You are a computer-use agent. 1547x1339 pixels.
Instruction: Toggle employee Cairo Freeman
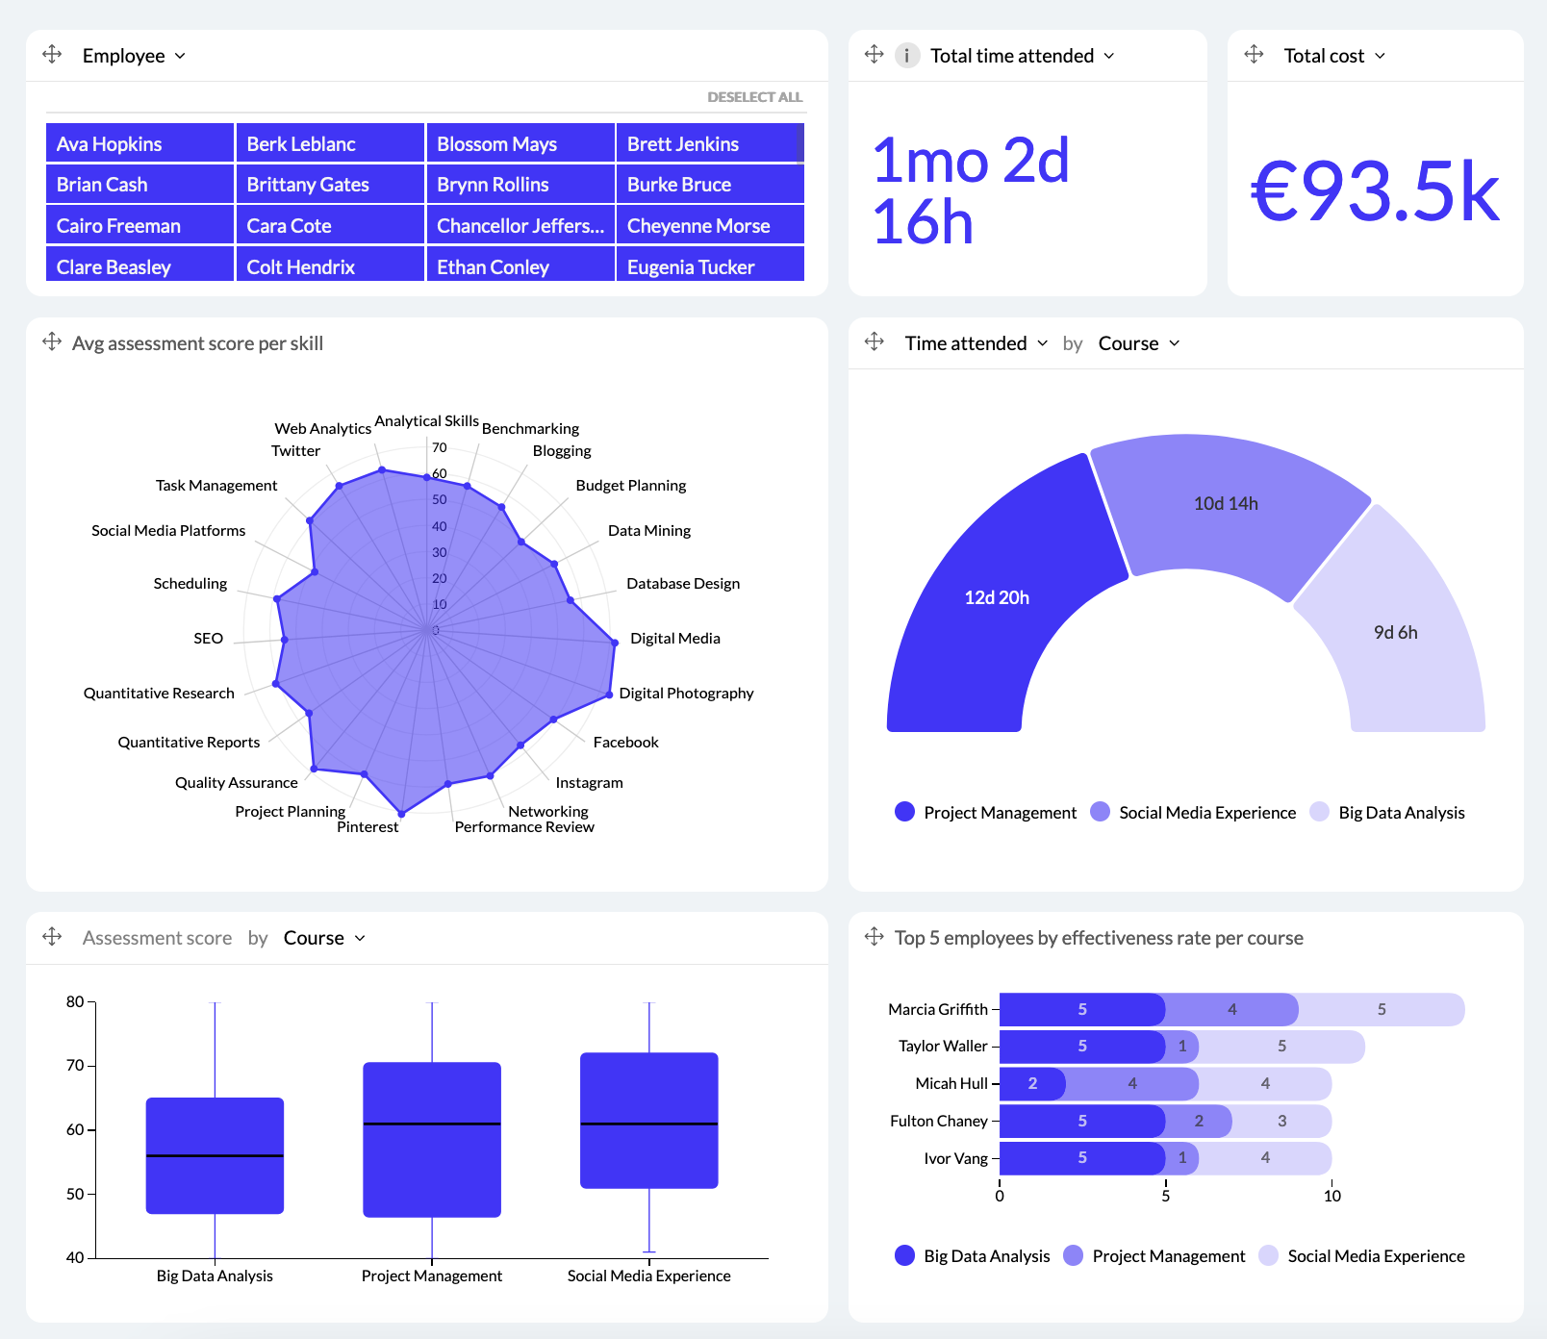pyautogui.click(x=139, y=225)
